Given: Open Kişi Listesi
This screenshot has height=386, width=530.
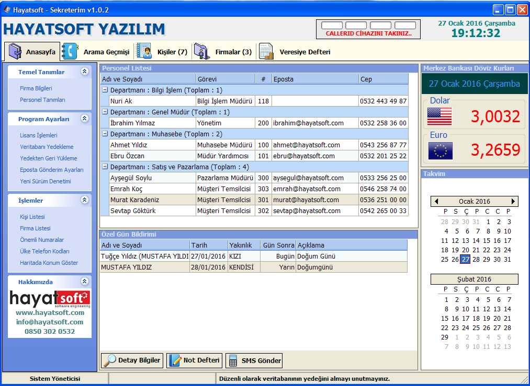Looking at the screenshot, I should (32, 217).
